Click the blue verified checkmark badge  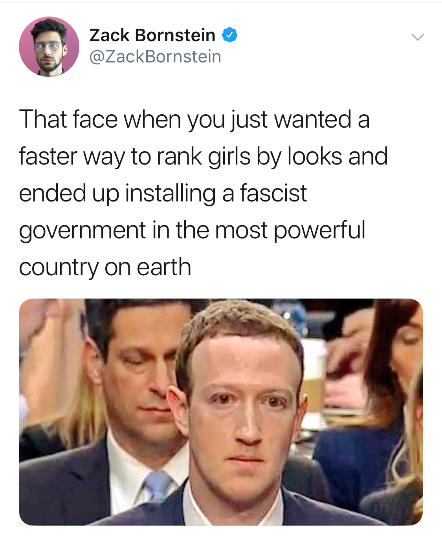coord(230,35)
